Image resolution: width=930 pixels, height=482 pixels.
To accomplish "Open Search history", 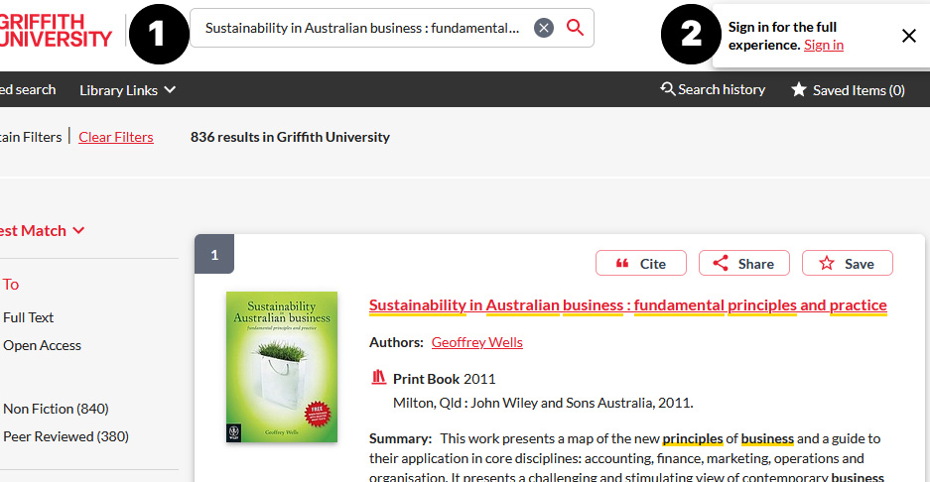I will pos(713,89).
